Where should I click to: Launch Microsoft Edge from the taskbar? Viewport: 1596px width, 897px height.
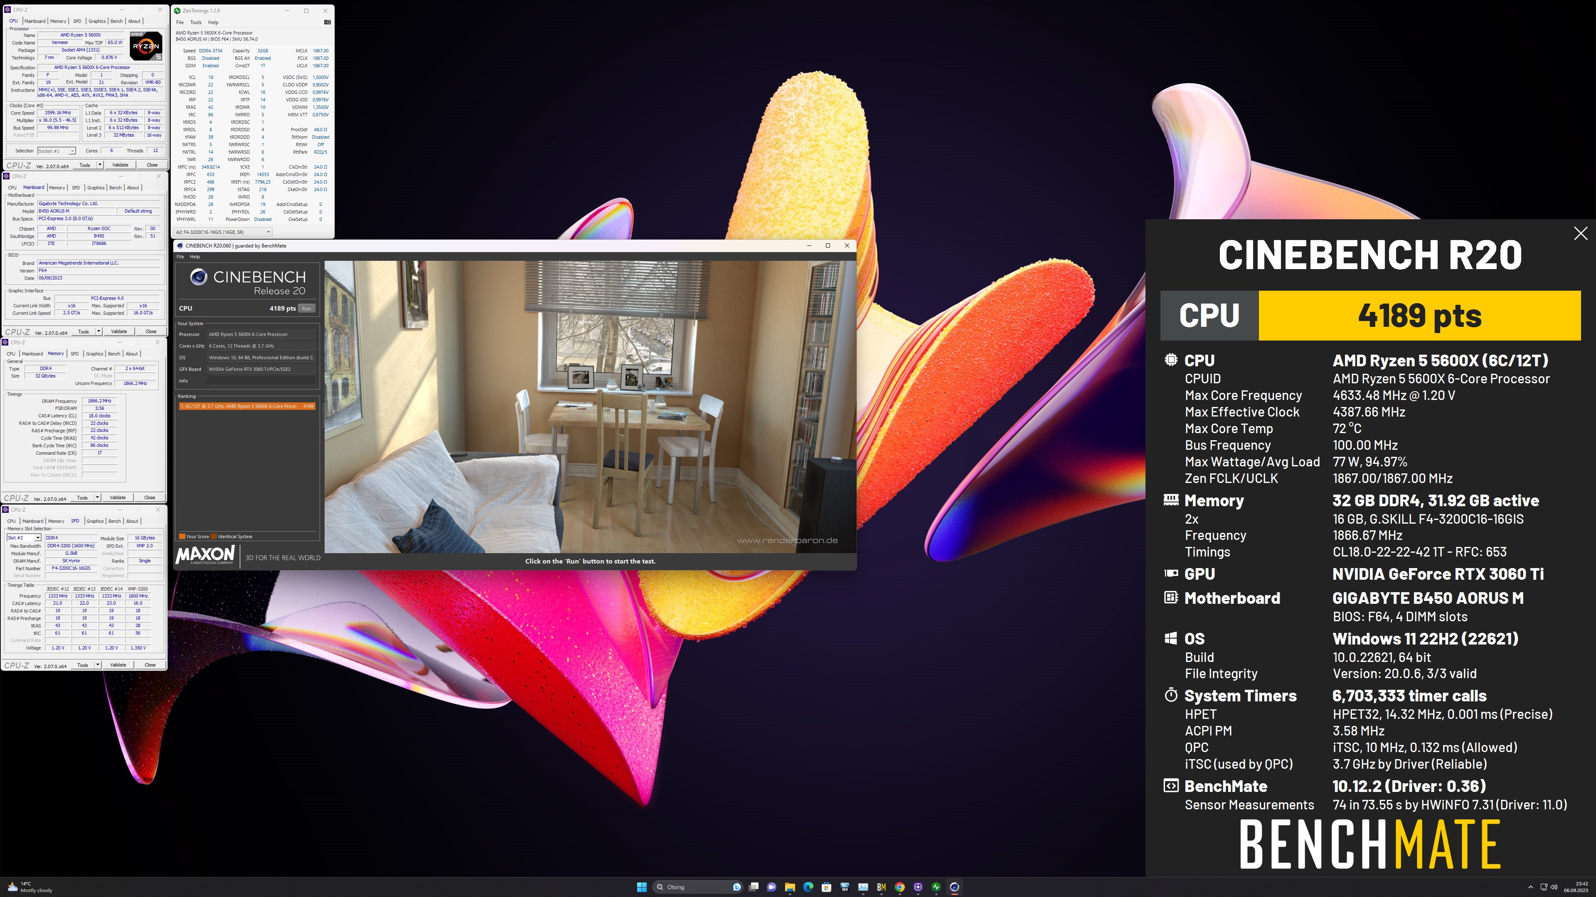[x=808, y=887]
